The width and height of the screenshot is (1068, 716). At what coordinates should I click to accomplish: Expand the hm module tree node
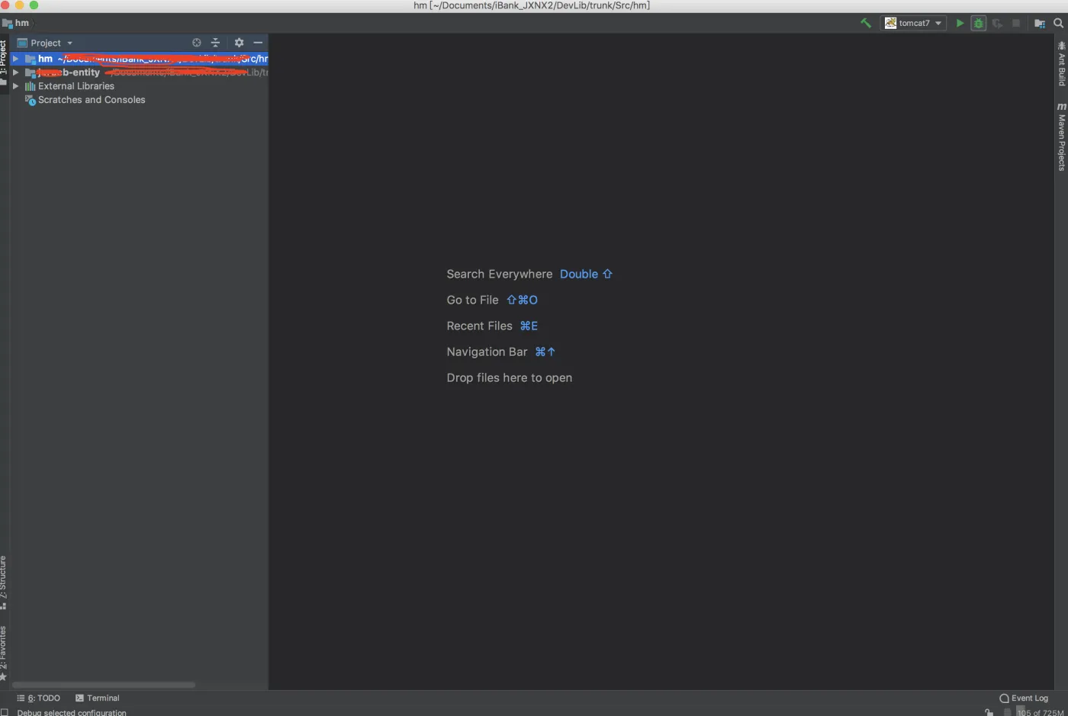pos(15,59)
